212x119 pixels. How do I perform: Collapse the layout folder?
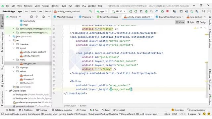coord(13,48)
